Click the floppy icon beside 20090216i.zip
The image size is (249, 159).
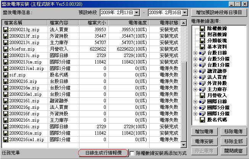[6, 127]
